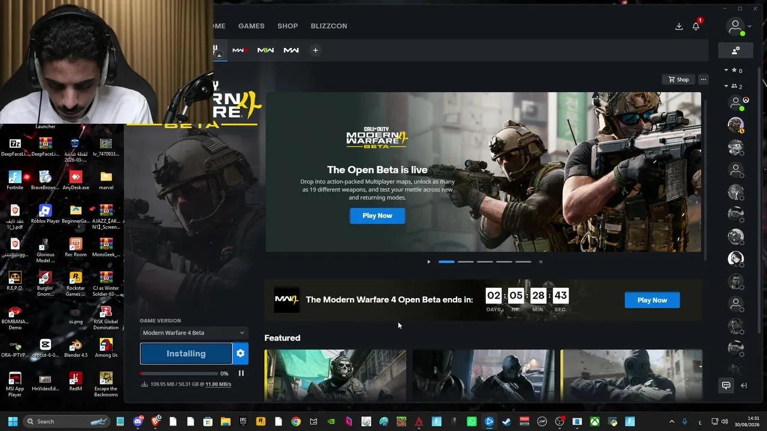Open WhatsApp from the taskbar
This screenshot has width=767, height=431.
(x=472, y=421)
